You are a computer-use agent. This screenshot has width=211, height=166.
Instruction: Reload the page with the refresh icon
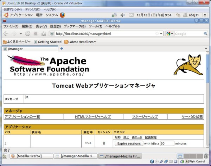pos(27,33)
